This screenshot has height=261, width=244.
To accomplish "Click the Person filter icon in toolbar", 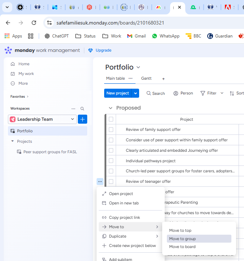I will coord(176,93).
